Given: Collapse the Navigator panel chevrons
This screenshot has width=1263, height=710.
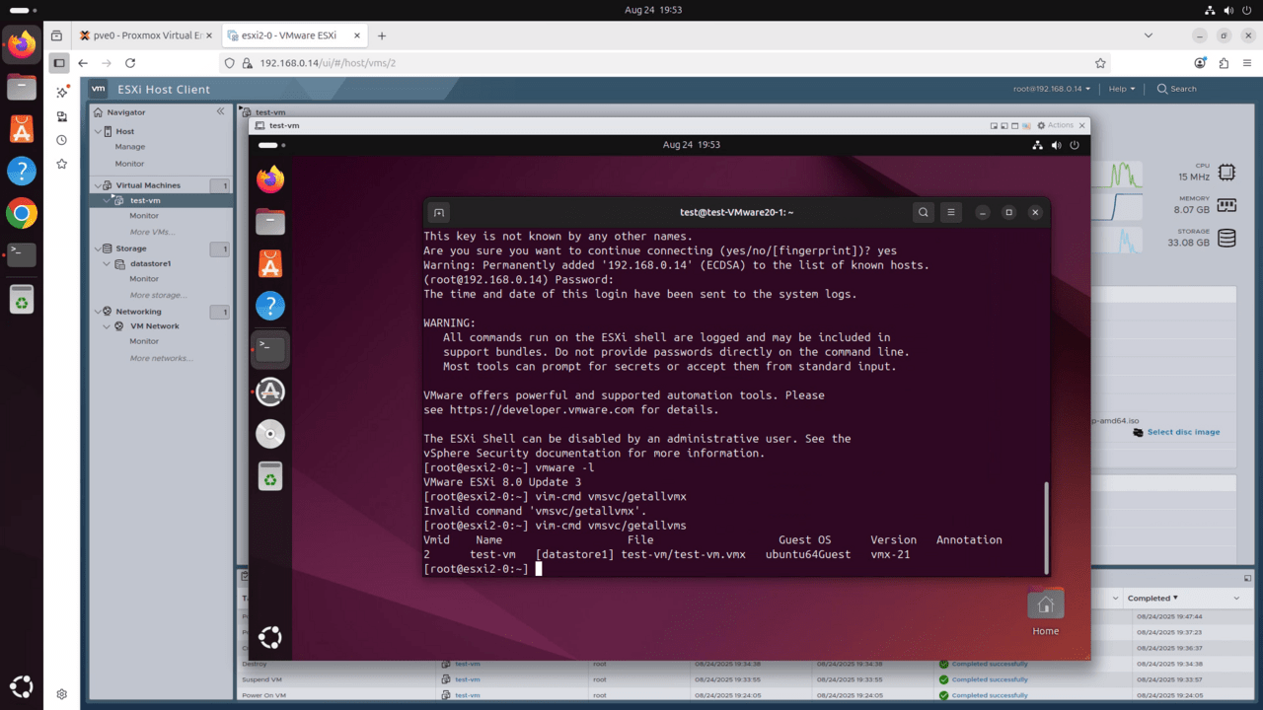Looking at the screenshot, I should coord(220,111).
